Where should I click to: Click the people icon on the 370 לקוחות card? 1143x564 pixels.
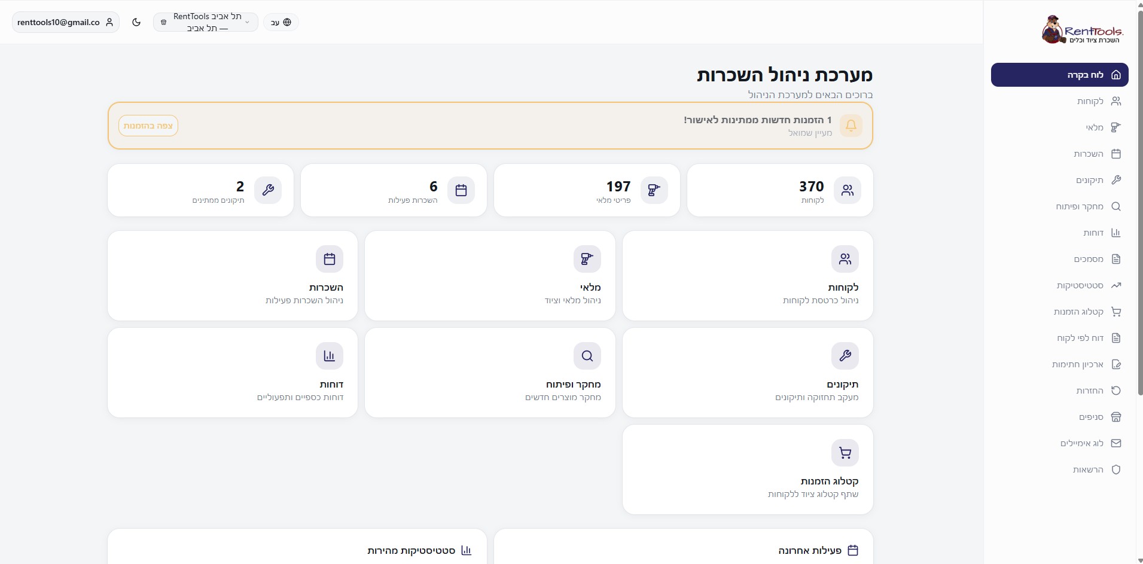tap(848, 190)
